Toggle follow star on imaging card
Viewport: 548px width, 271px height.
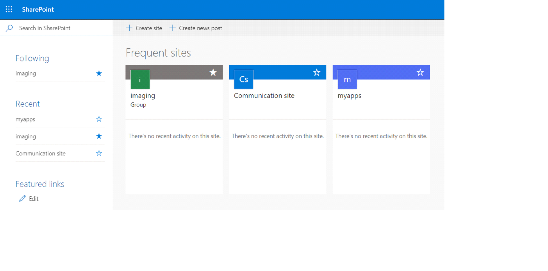pos(213,72)
